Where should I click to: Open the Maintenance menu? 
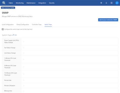tap(31, 3)
